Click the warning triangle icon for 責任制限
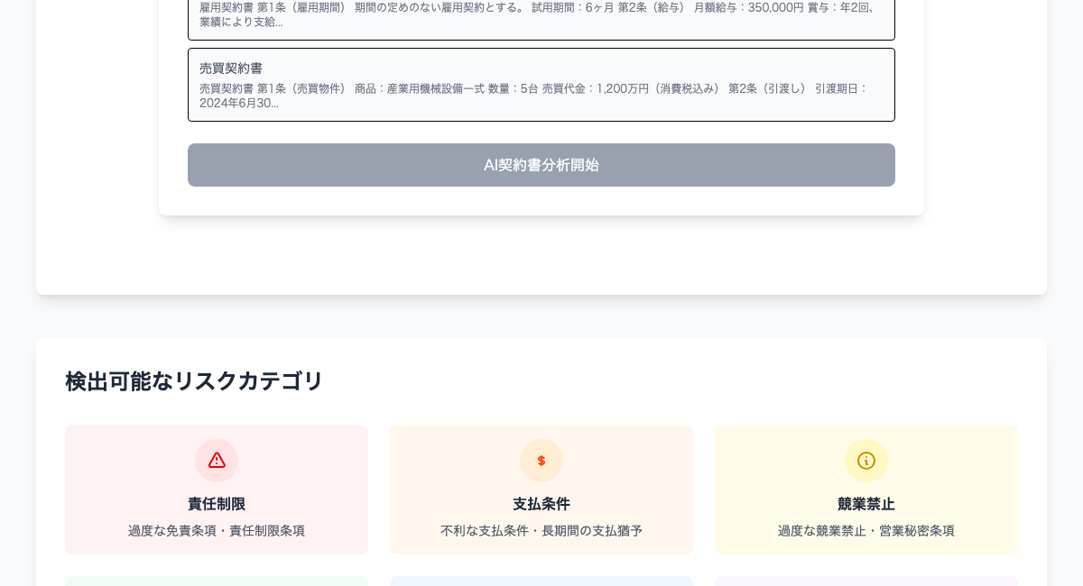 (217, 461)
